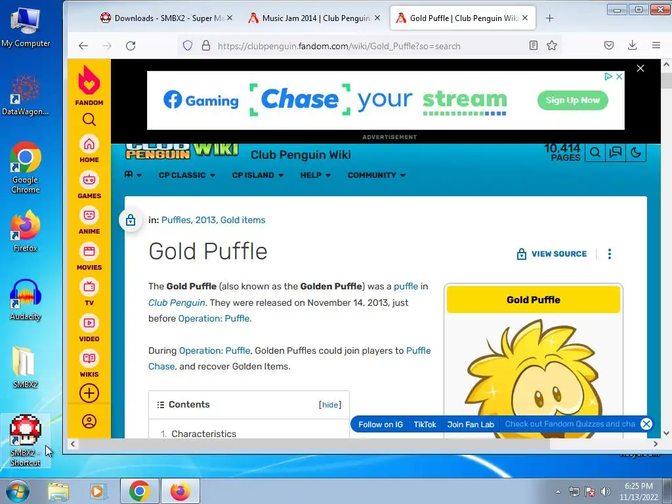The height and width of the screenshot is (504, 672).
Task: Click the Join Fan Lab button
Action: [471, 425]
